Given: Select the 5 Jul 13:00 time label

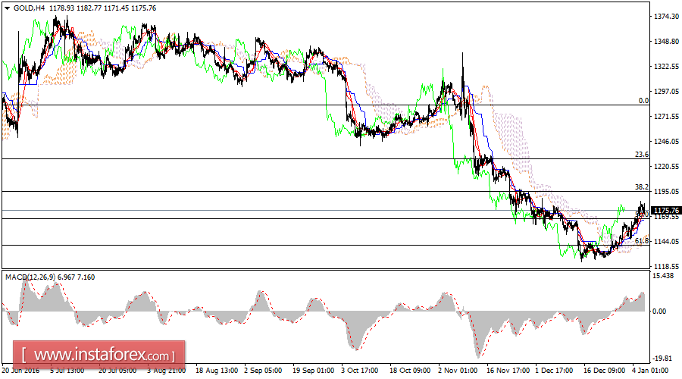Looking at the screenshot, I should point(67,371).
